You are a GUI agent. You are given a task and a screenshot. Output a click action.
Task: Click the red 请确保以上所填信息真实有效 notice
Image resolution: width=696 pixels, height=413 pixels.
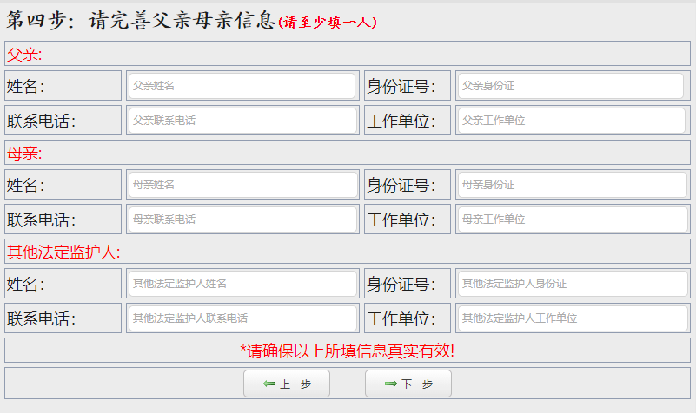348,351
